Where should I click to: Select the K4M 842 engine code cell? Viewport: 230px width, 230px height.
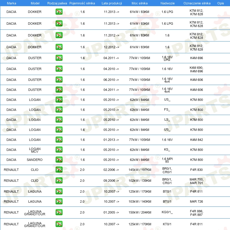pyautogui.click(x=196, y=140)
